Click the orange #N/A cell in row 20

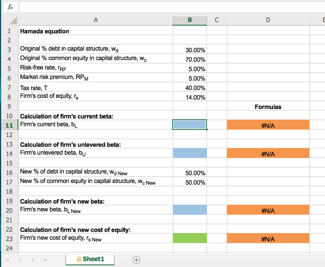tap(268, 210)
